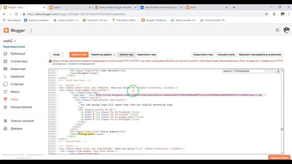Switch to Basil portfolio Blogger Template tab
Image resolution: width=292 pixels, height=164 pixels.
click(115, 7)
